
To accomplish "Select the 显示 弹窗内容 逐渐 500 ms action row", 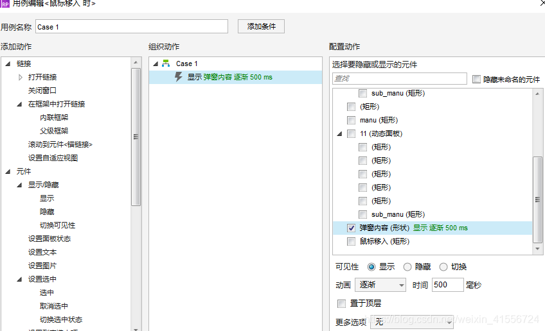I will (236, 77).
